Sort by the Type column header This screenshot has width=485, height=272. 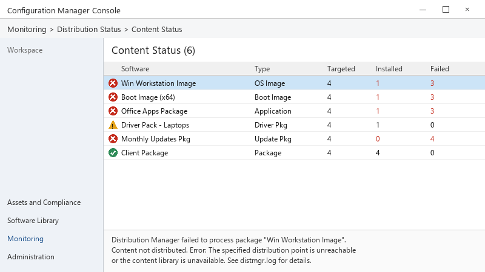(263, 69)
